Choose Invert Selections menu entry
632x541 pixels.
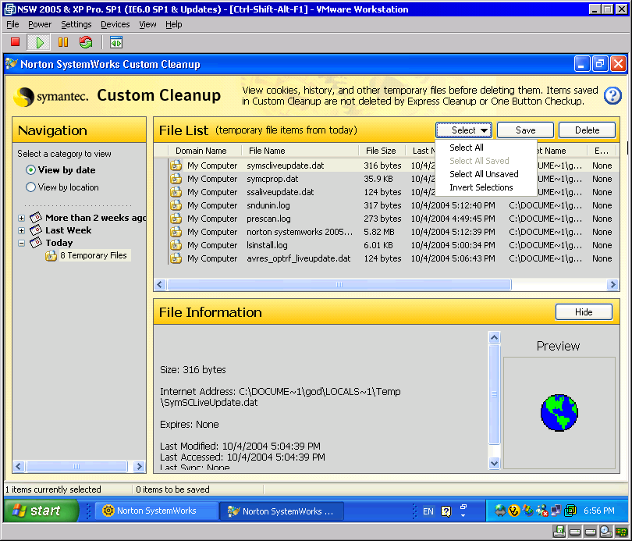pos(481,187)
